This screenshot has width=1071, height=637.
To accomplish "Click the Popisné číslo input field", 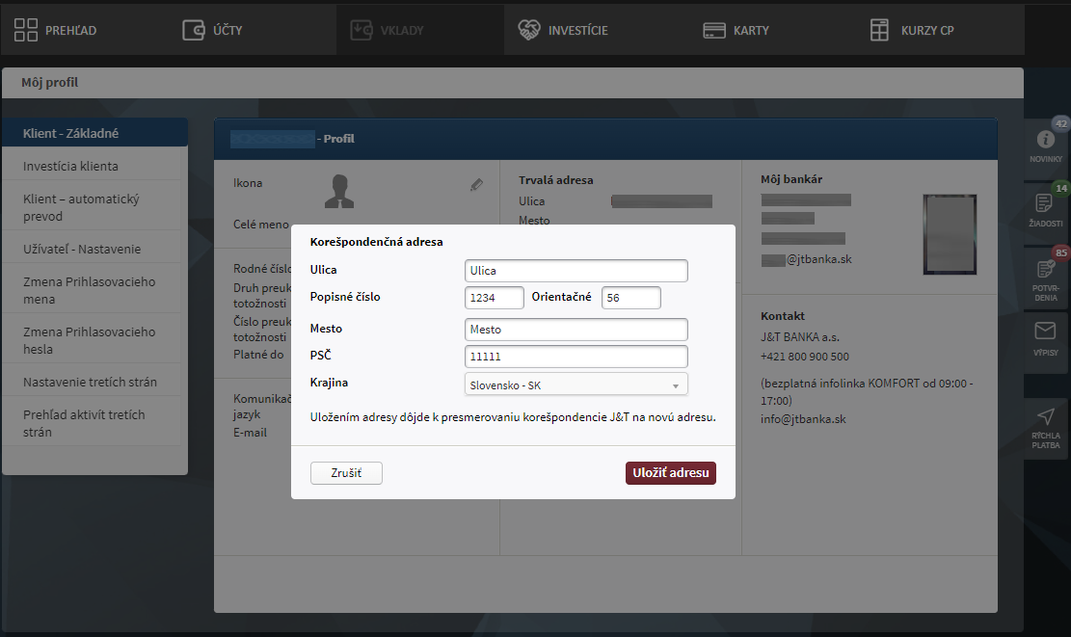I will point(494,298).
